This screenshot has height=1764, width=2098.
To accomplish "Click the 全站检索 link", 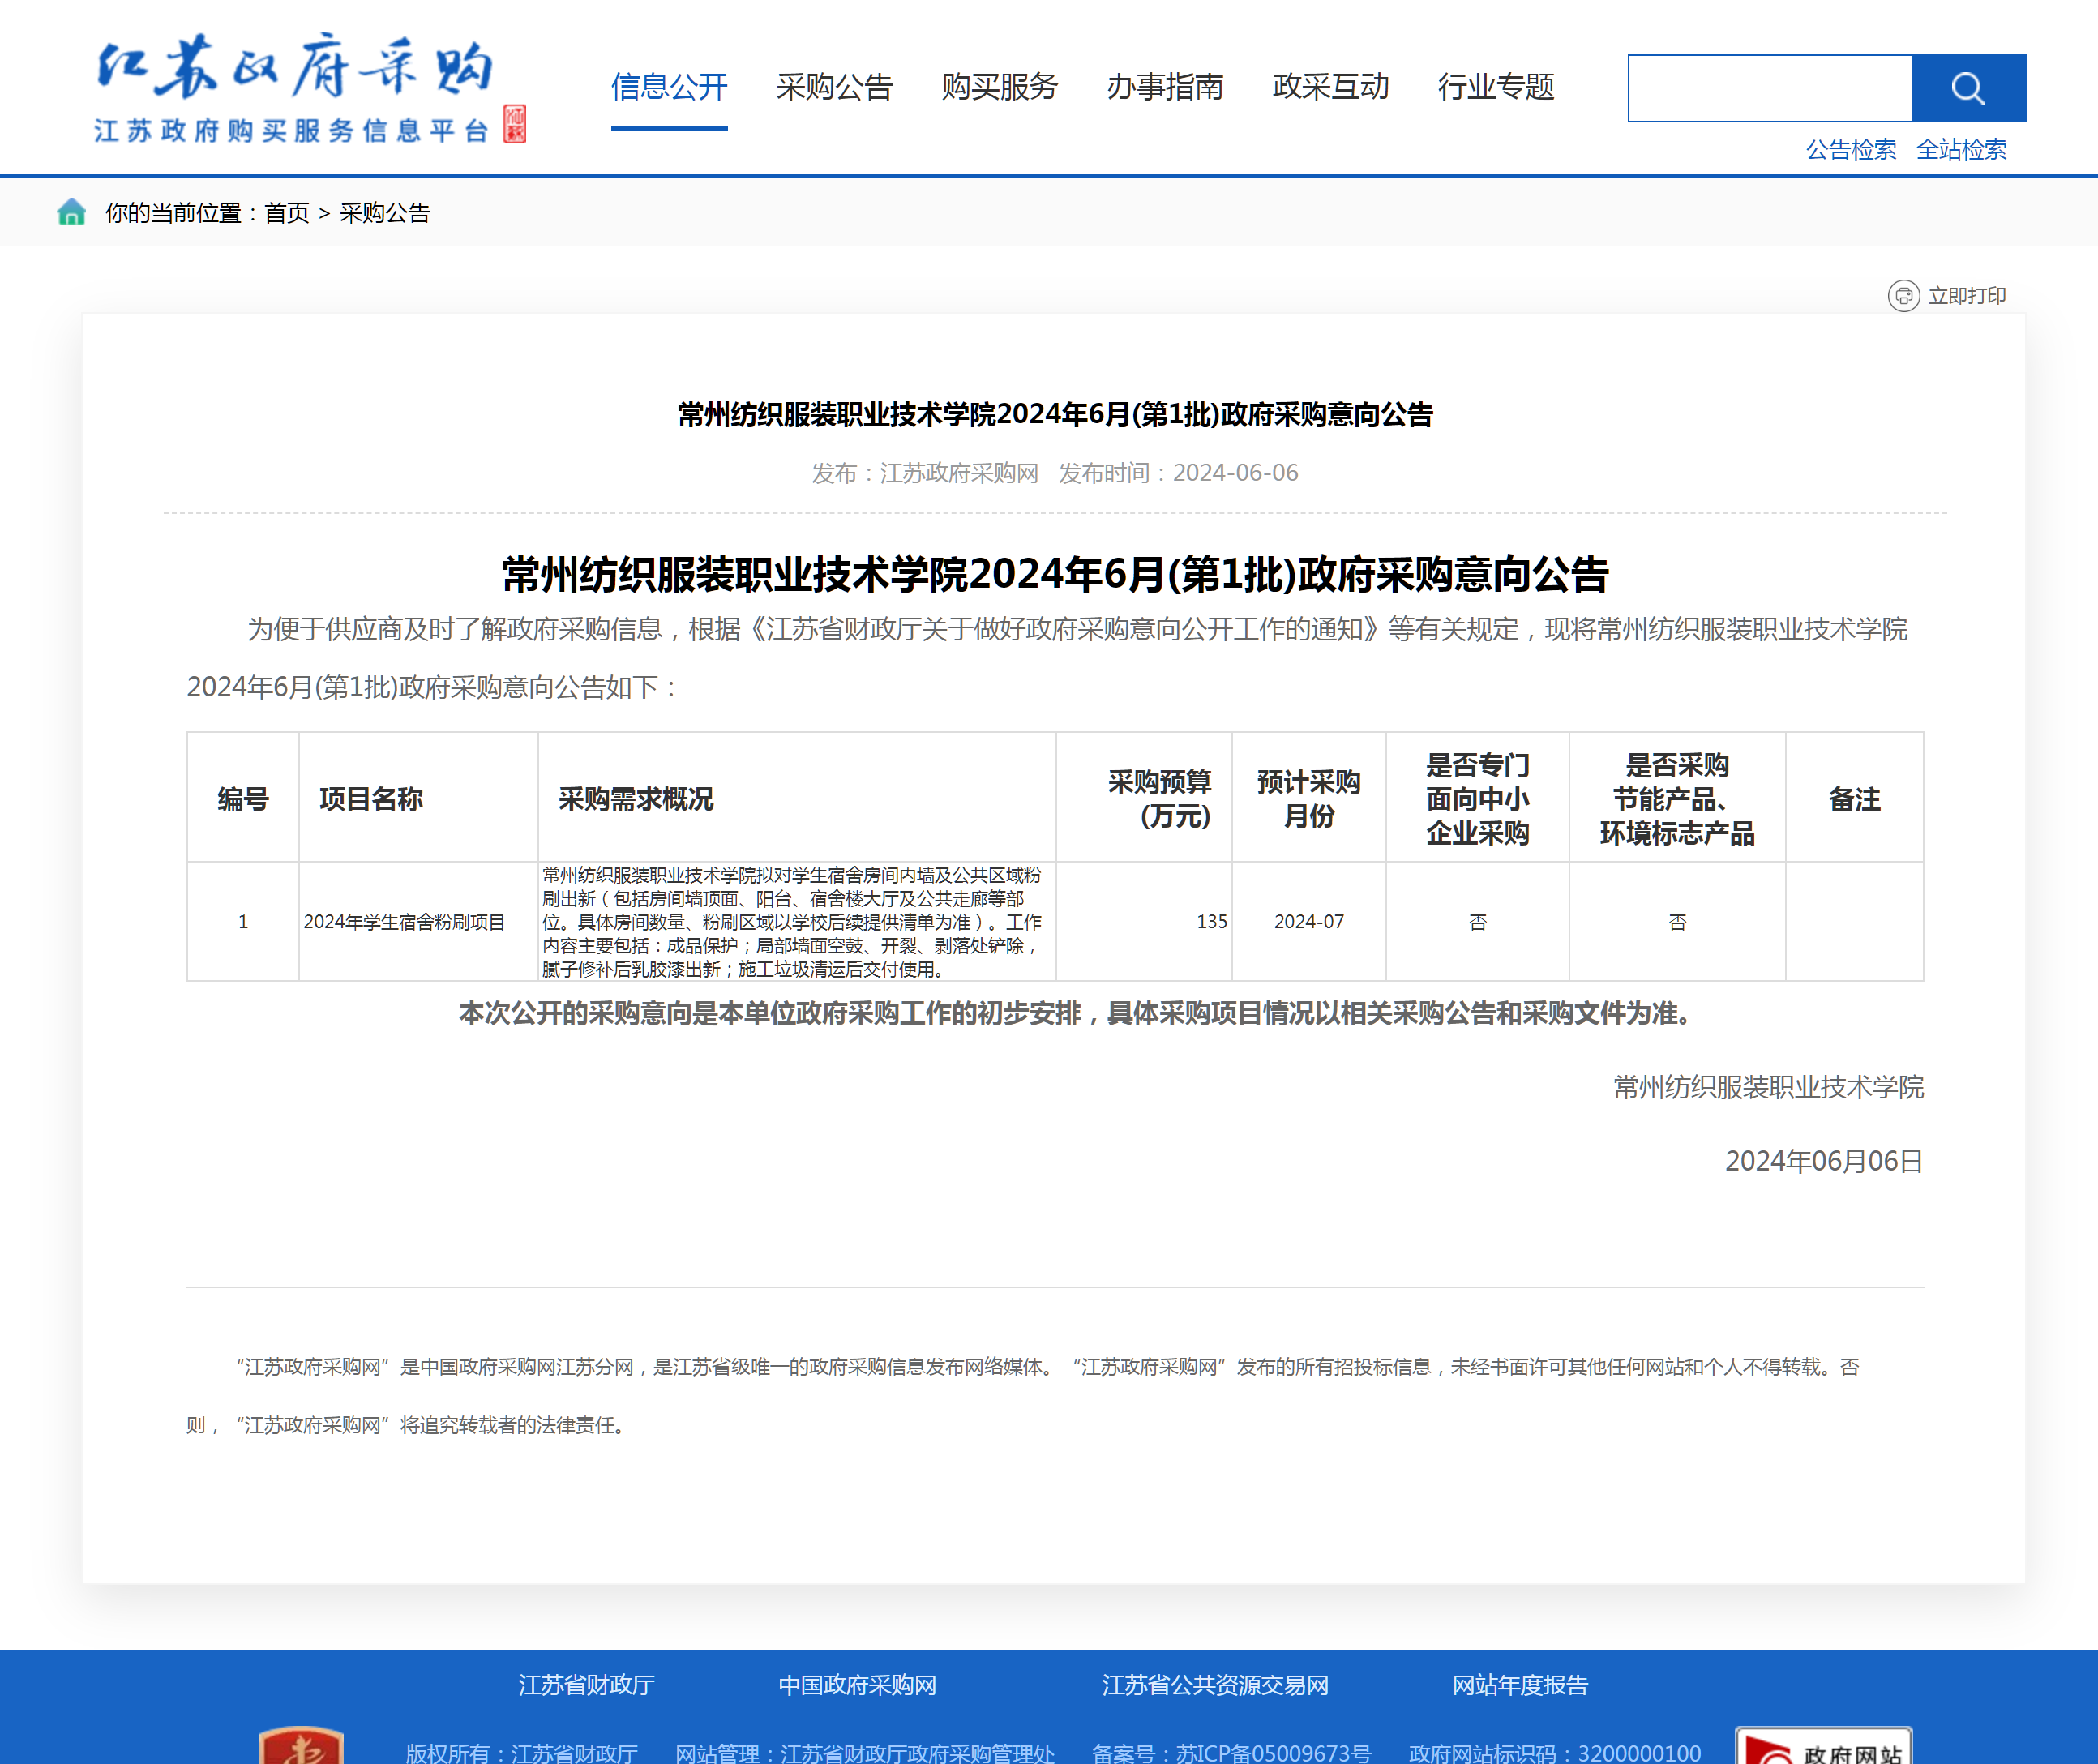I will pyautogui.click(x=1960, y=150).
